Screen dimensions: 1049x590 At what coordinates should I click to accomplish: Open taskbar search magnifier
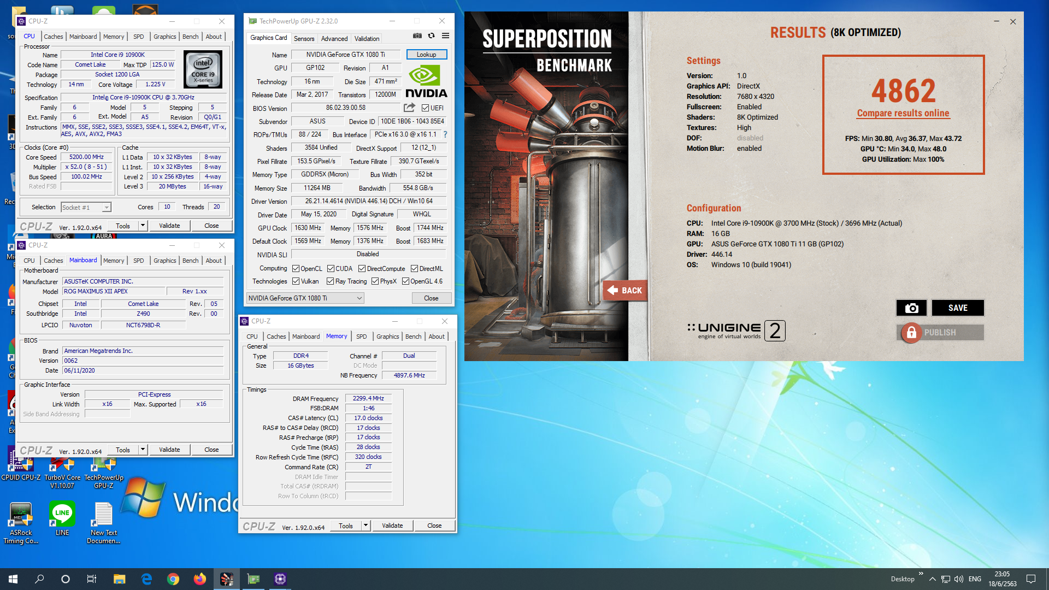(39, 579)
